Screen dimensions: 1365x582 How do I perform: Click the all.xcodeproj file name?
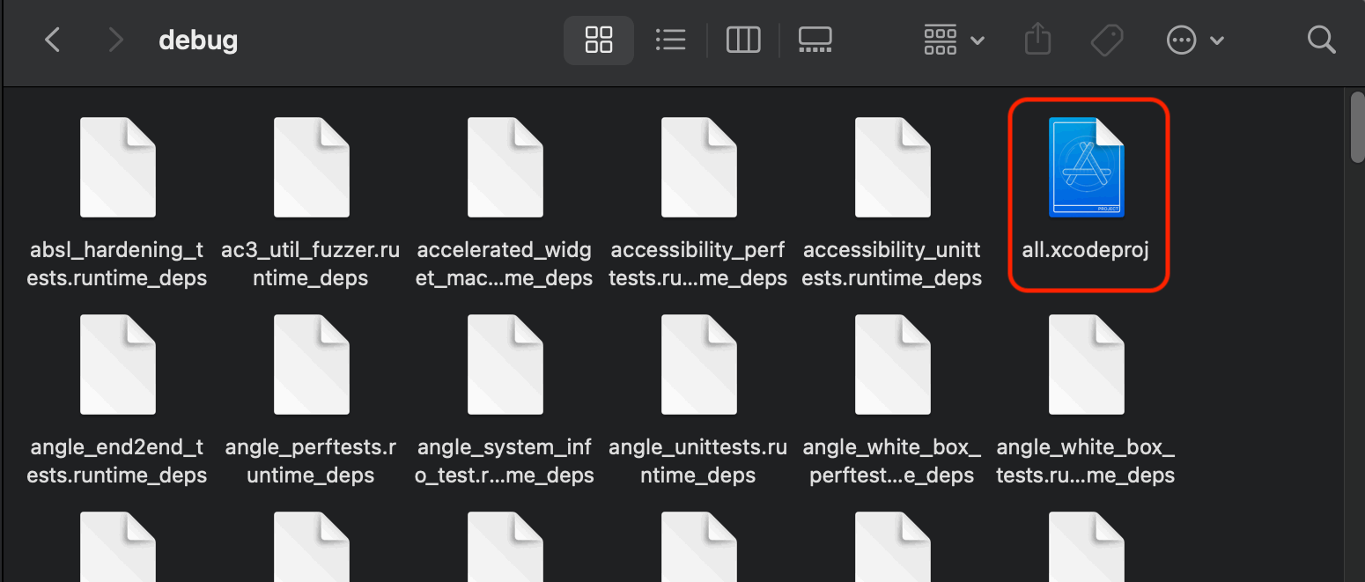tap(1086, 250)
